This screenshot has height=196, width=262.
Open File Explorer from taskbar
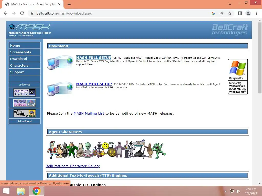21,191
